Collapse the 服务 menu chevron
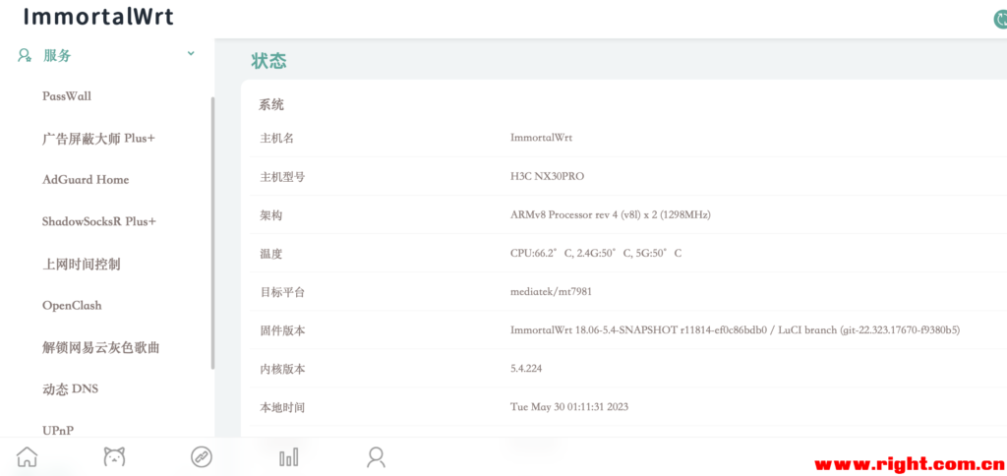The width and height of the screenshot is (1007, 476). tap(191, 53)
